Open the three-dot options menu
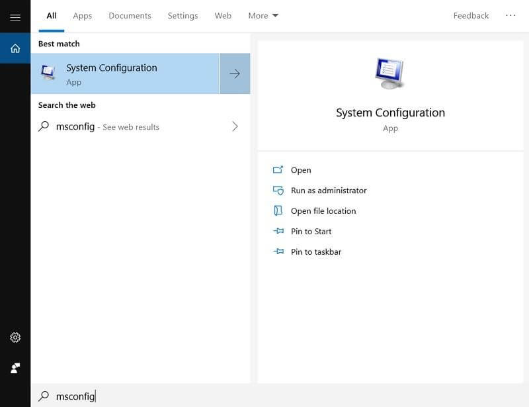 pyautogui.click(x=510, y=15)
